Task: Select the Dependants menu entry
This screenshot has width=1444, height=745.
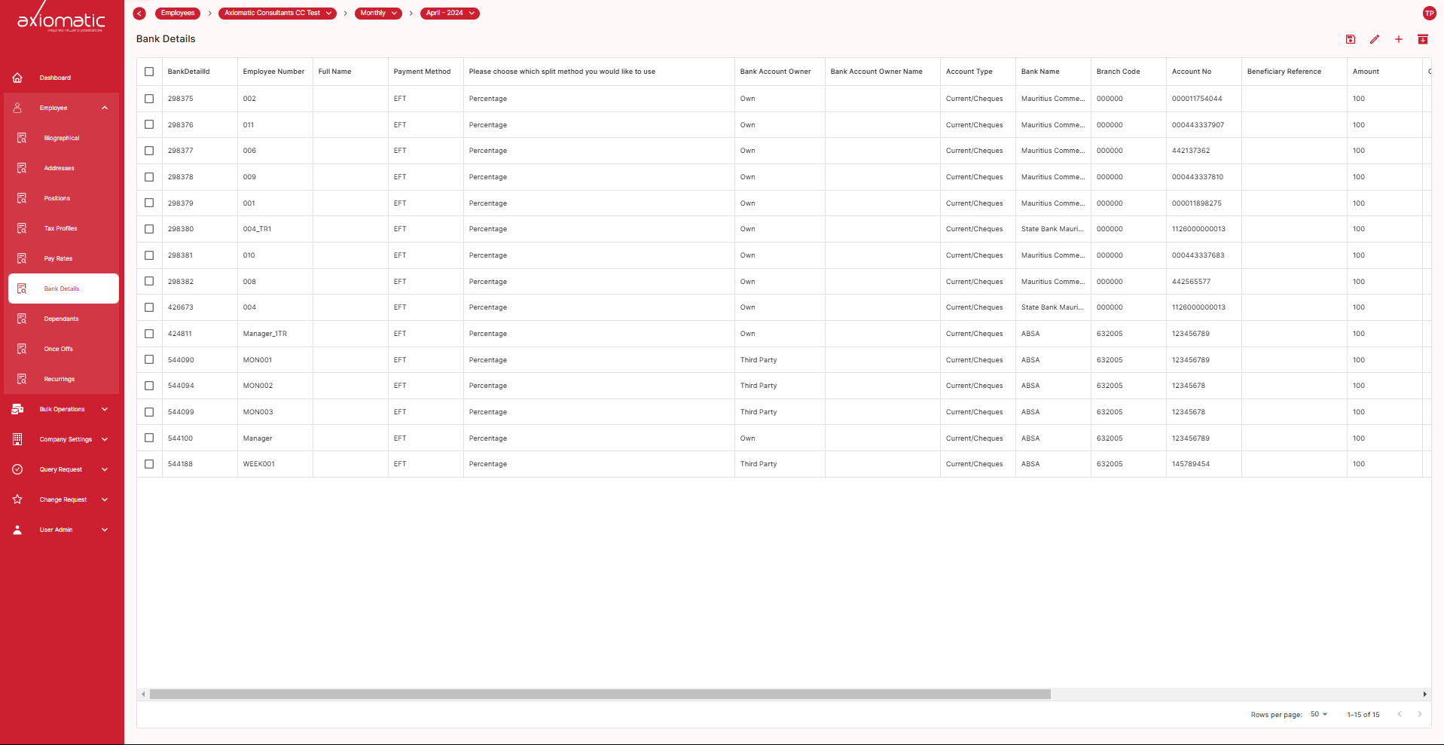Action: point(61,319)
